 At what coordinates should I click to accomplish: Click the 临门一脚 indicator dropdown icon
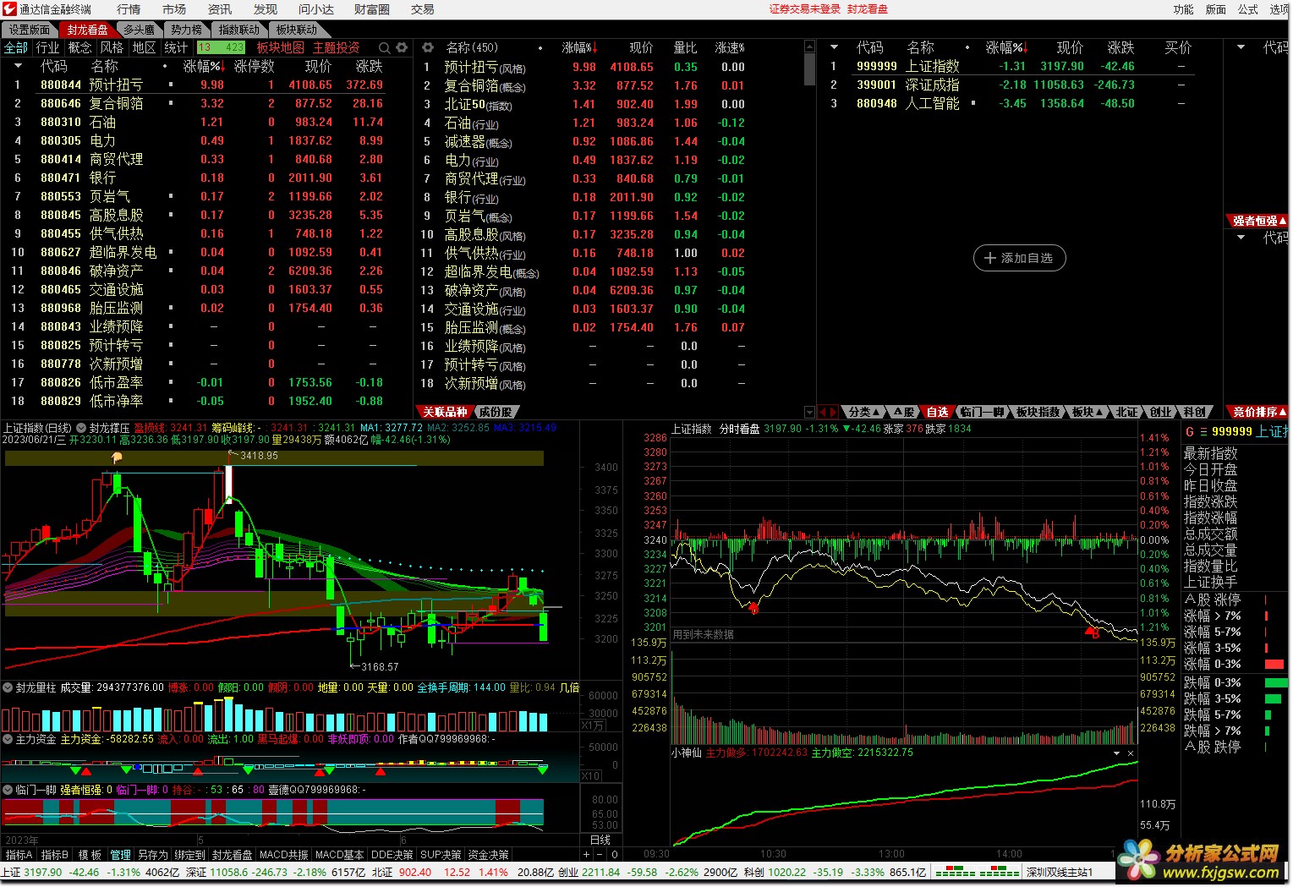tap(8, 790)
